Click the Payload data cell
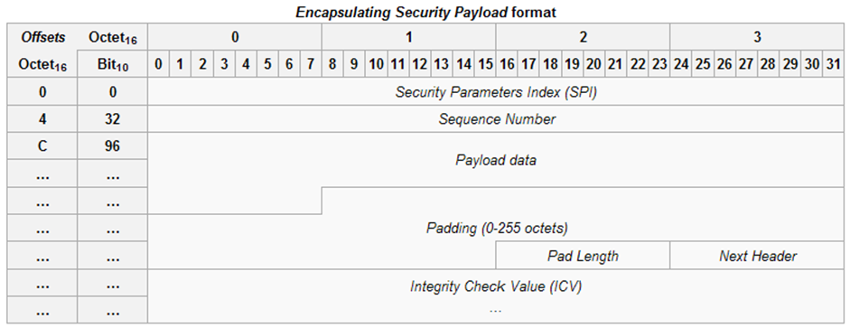Viewport: 850px width, 328px height. click(x=496, y=160)
